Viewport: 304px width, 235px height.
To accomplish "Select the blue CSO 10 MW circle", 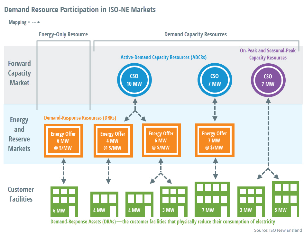I will click(134, 80).
